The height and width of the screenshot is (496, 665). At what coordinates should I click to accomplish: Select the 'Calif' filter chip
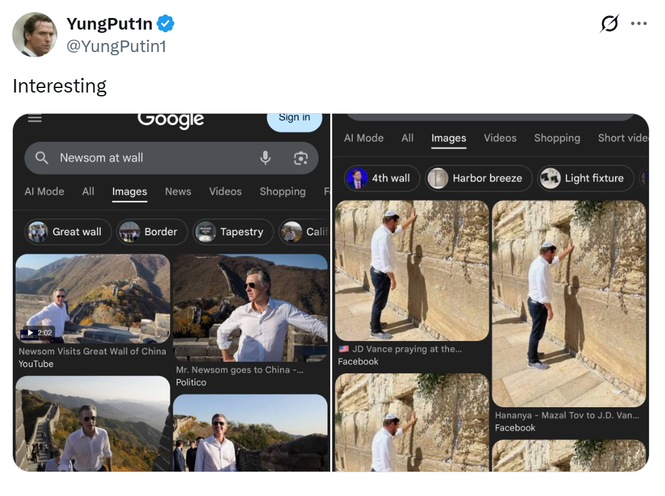point(304,232)
